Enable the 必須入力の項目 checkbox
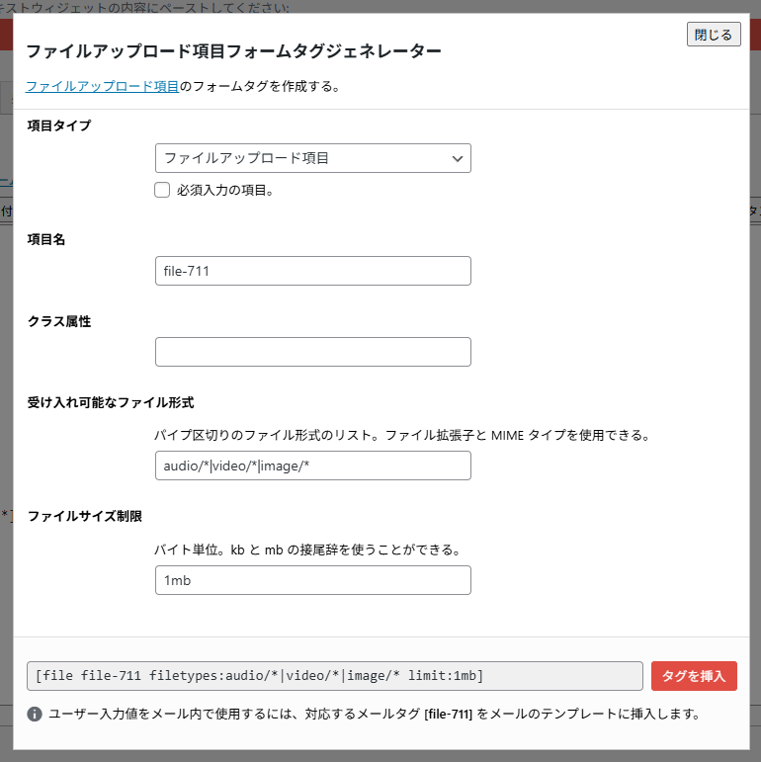The image size is (761, 762). [163, 190]
